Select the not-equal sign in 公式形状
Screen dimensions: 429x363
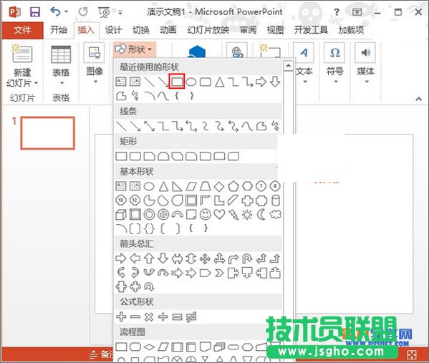coord(191,316)
